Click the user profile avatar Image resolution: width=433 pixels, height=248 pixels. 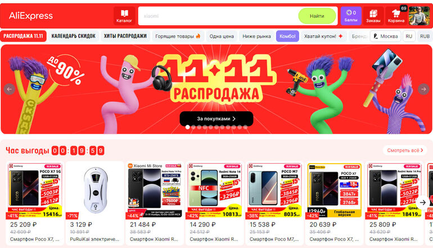click(419, 16)
